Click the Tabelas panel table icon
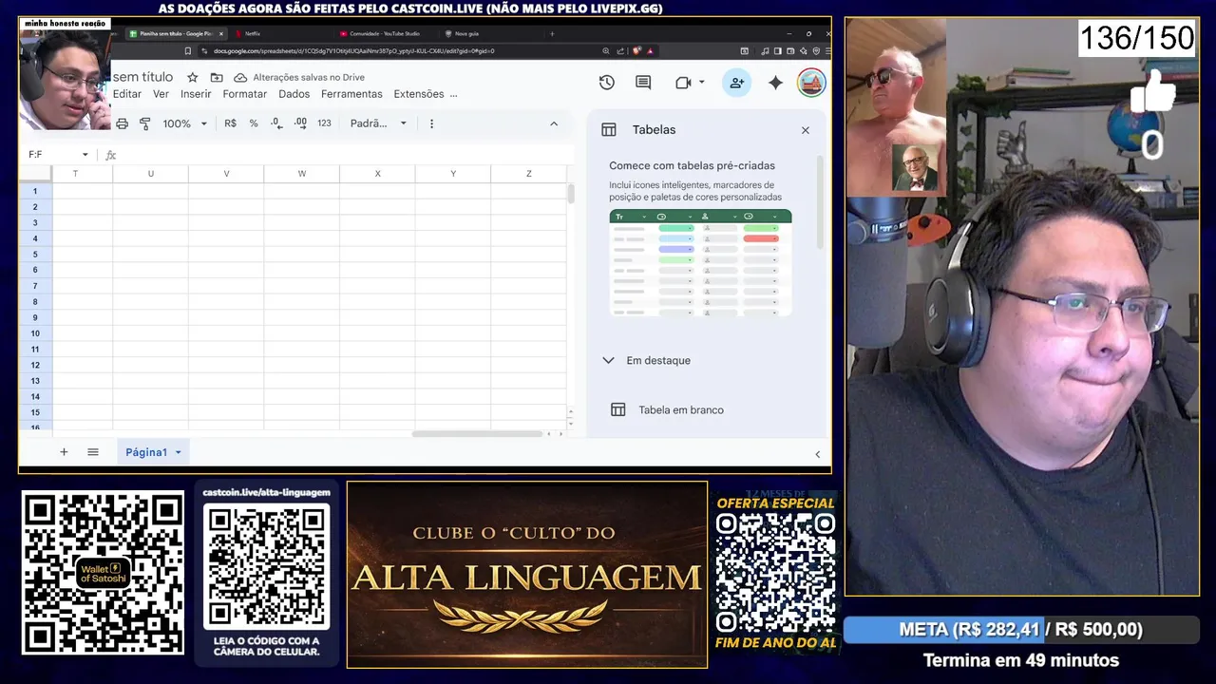 609,130
